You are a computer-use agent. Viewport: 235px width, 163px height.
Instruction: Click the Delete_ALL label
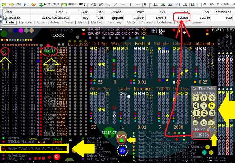[96, 155]
